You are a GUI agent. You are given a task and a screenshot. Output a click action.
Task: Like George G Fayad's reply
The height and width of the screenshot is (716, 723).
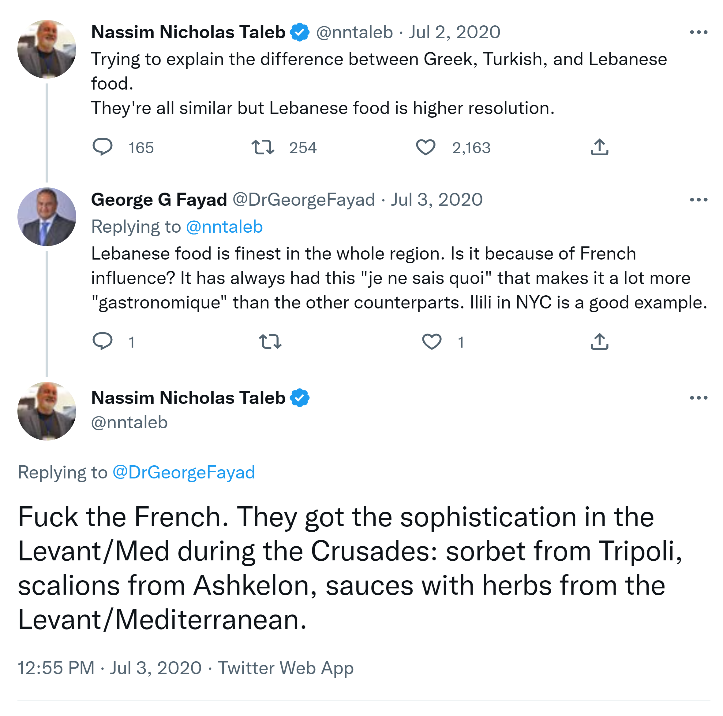[x=432, y=341]
